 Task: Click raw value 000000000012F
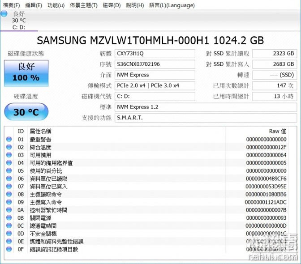pos(266,147)
